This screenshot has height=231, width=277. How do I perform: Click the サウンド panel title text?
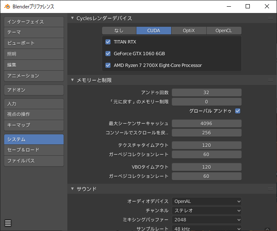tap(87, 189)
